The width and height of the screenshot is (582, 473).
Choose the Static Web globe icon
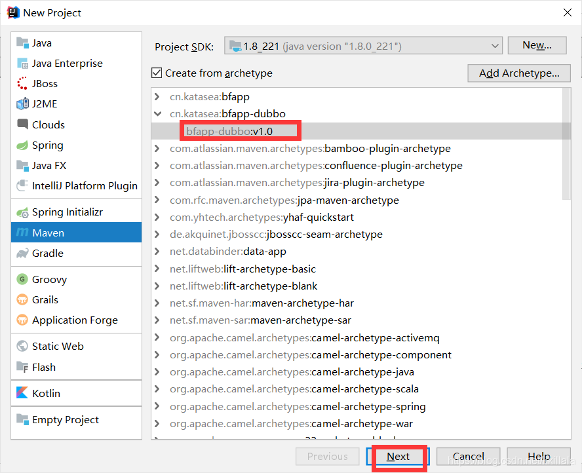[22, 346]
